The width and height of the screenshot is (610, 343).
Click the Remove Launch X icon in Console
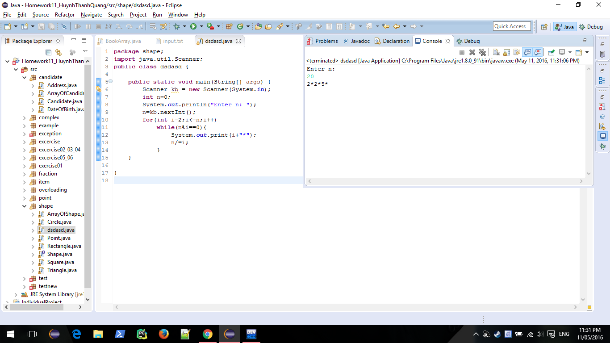click(x=472, y=52)
